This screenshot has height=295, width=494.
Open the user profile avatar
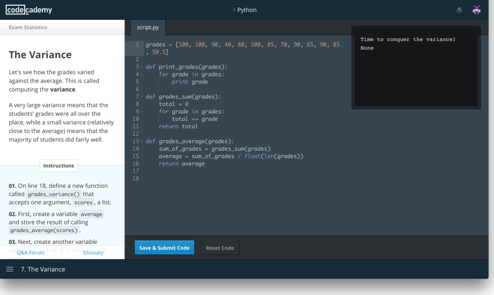[476, 10]
